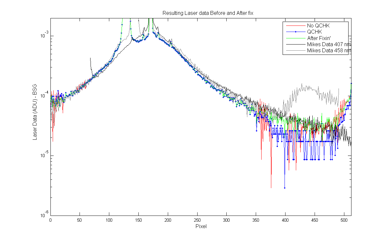Select the x-axis tick label '450'
The image size is (388, 242).
pyautogui.click(x=315, y=221)
